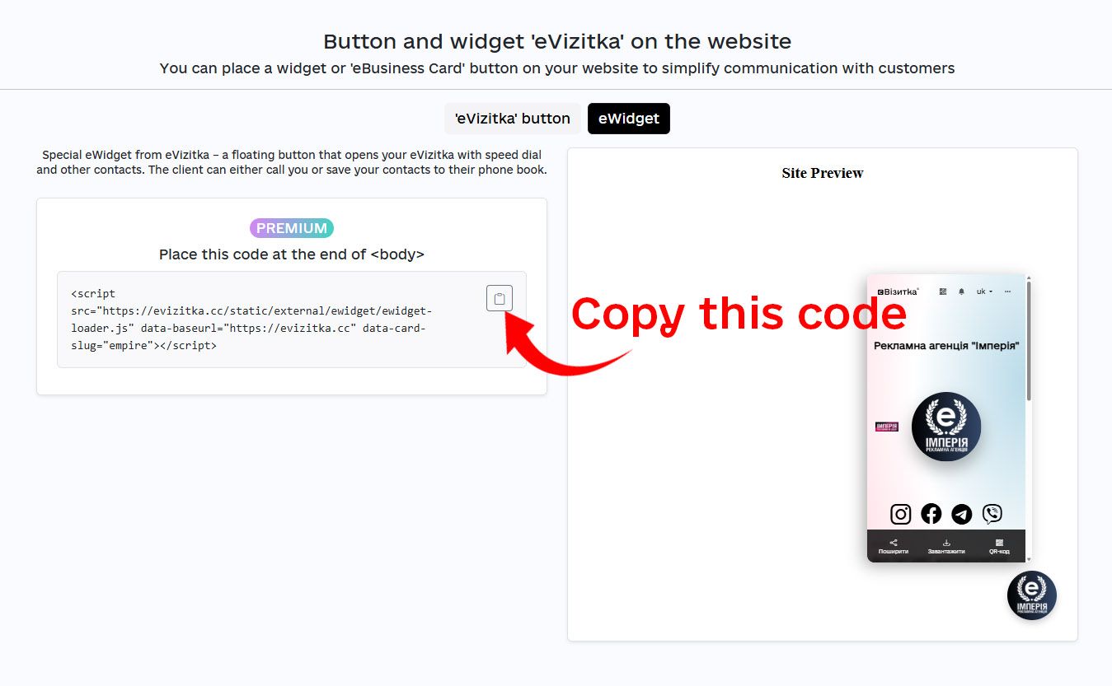Screen dimensions: 1112x686
Task: Switch to the 'eVizitka' button tab
Action: coord(513,119)
